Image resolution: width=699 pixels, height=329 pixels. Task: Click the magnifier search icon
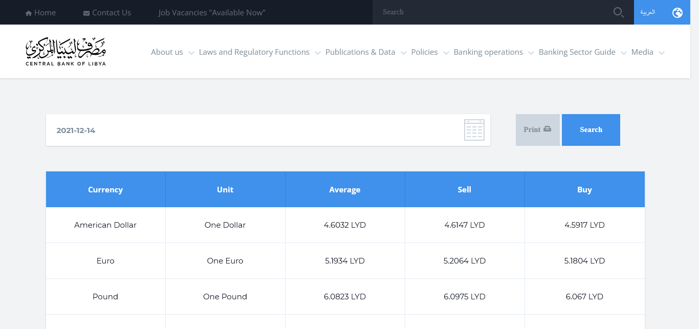[618, 12]
